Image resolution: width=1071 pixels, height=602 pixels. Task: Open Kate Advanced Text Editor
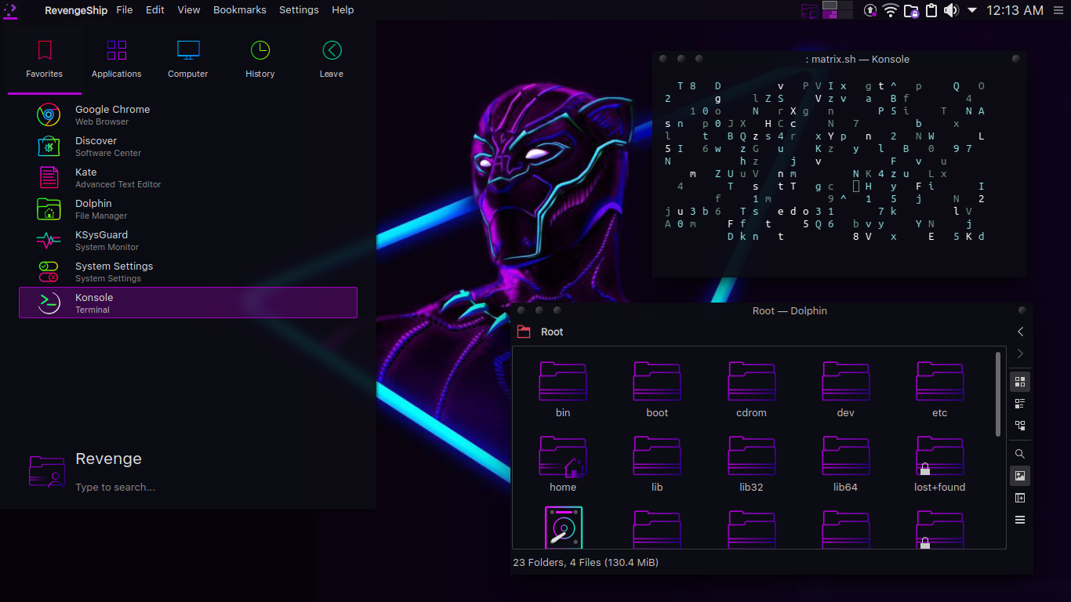pos(187,177)
